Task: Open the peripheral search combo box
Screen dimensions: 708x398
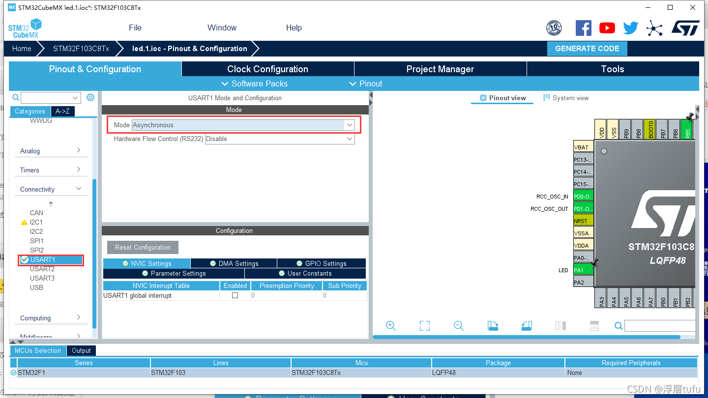Action: point(51,97)
